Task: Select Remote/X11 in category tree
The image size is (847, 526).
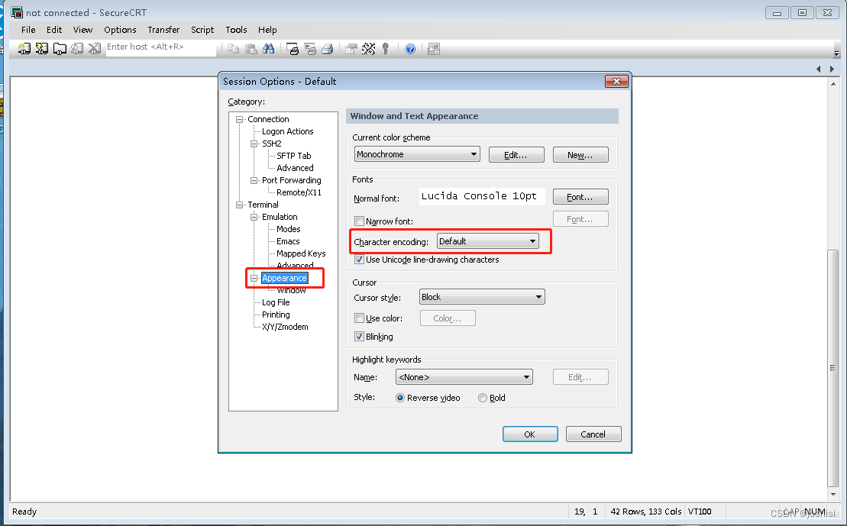Action: point(299,192)
